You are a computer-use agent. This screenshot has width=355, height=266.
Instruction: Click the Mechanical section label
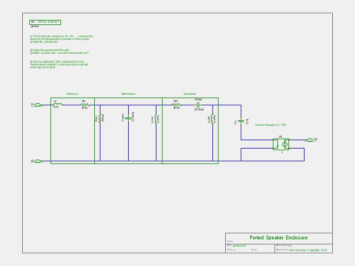[128, 94]
